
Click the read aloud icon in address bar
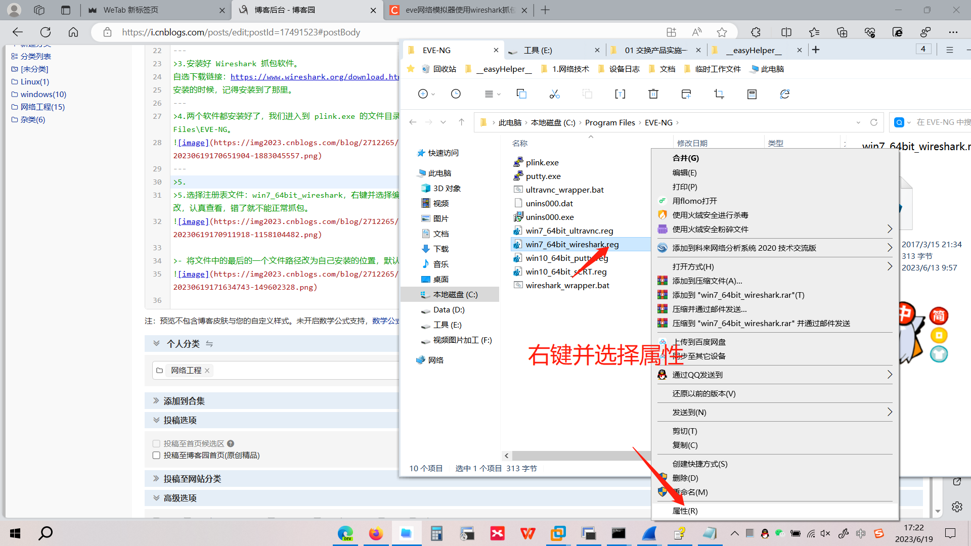click(697, 32)
